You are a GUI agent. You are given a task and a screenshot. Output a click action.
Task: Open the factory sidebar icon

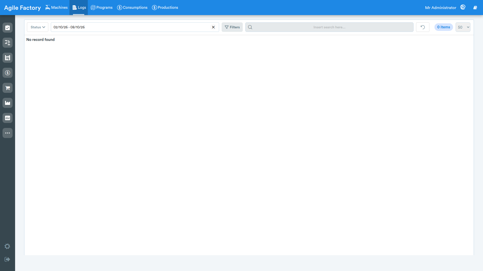pyautogui.click(x=8, y=103)
